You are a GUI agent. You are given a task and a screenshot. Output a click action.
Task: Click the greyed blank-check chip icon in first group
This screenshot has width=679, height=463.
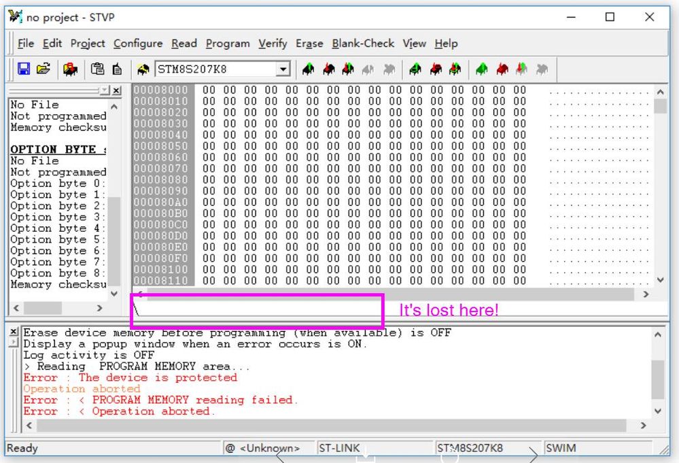[x=389, y=69]
